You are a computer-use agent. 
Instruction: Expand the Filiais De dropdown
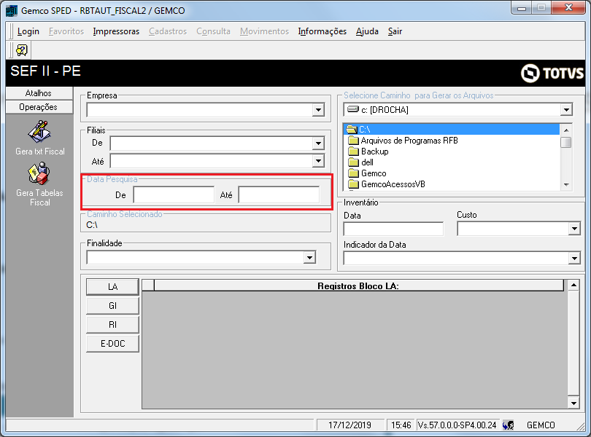click(x=318, y=143)
